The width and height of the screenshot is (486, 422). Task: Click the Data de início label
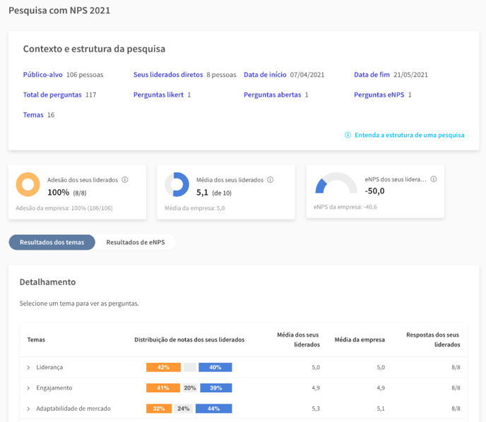coord(265,75)
